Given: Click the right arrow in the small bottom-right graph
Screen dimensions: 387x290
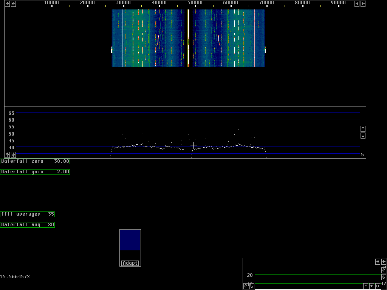Looking at the screenshot, I should coord(378,262).
